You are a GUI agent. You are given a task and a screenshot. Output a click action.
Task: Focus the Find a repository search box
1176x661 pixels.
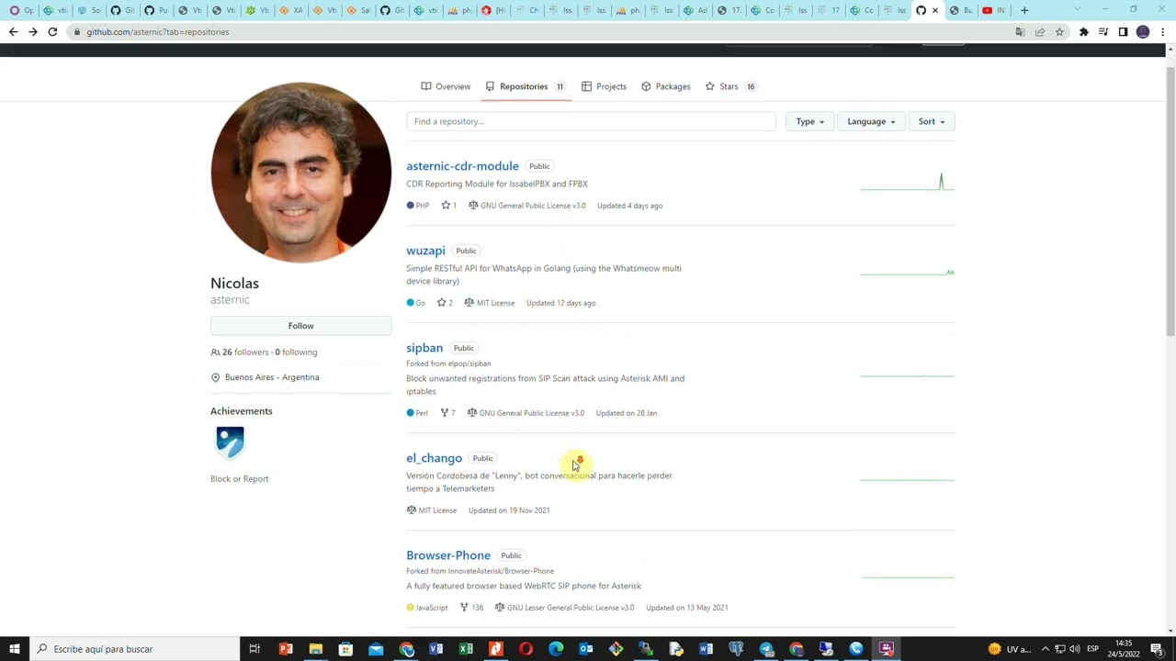pyautogui.click(x=591, y=121)
